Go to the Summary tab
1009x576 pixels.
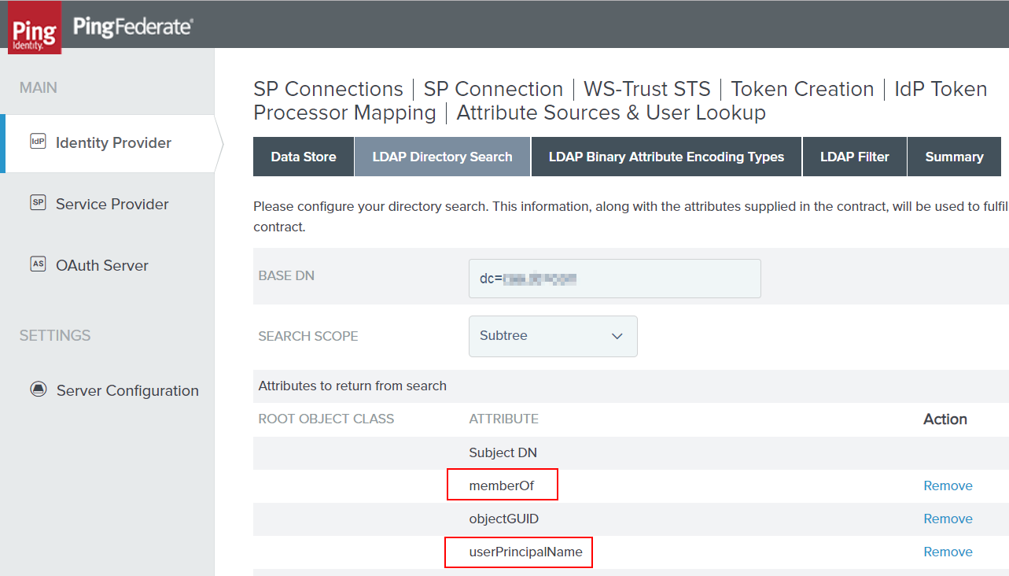point(954,157)
